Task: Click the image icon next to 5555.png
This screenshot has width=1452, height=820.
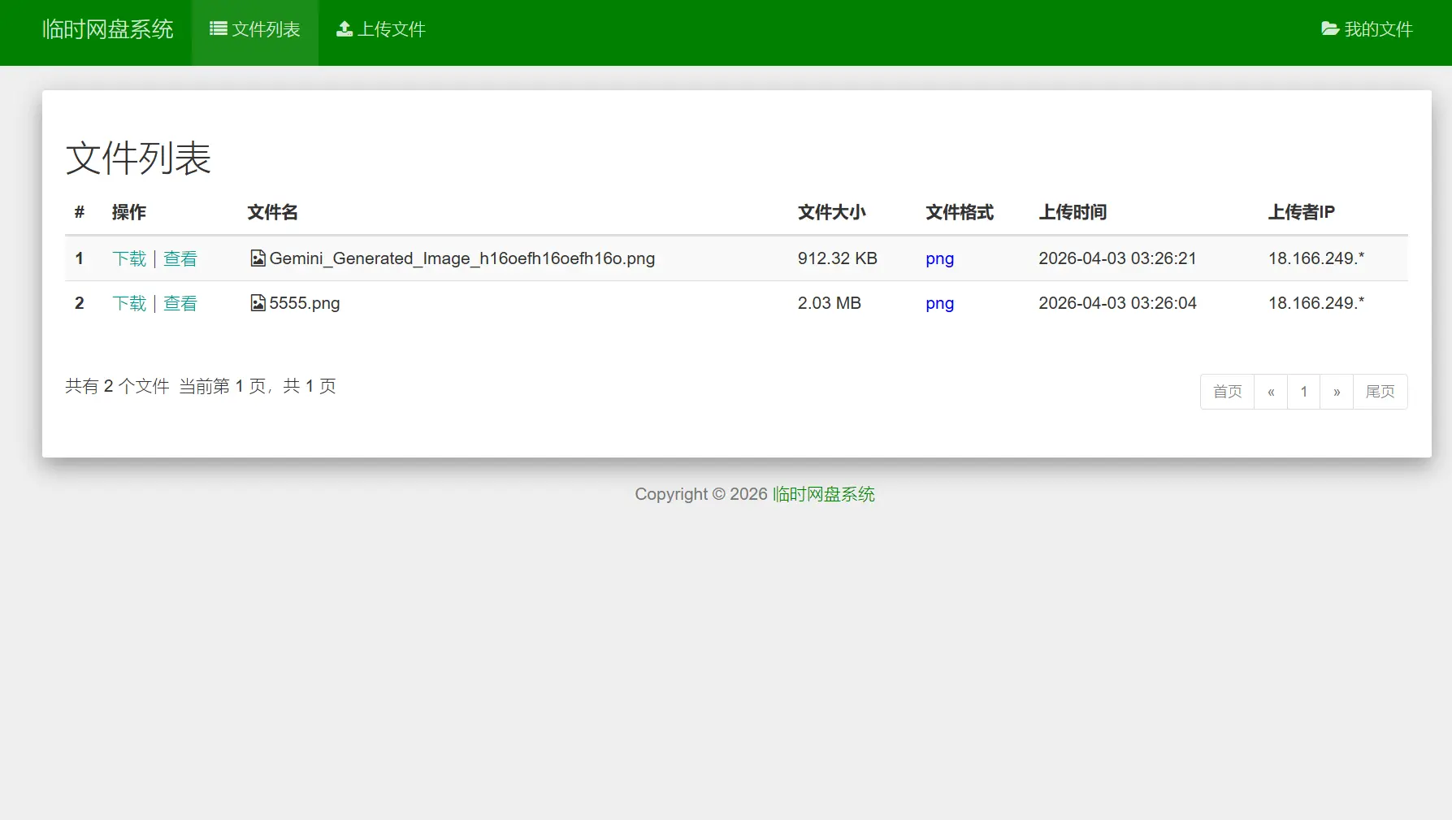Action: tap(257, 302)
